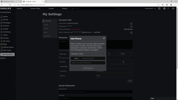Select the Account Info settings tab
The width and height of the screenshot is (178, 100).
50,21
